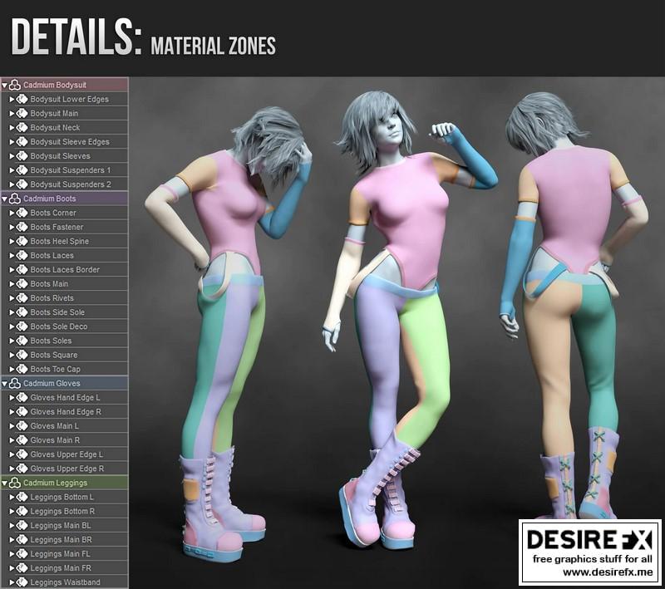Screen dimensions: 665x589
Task: Select the Cadmium Boots label
Action: (50, 199)
